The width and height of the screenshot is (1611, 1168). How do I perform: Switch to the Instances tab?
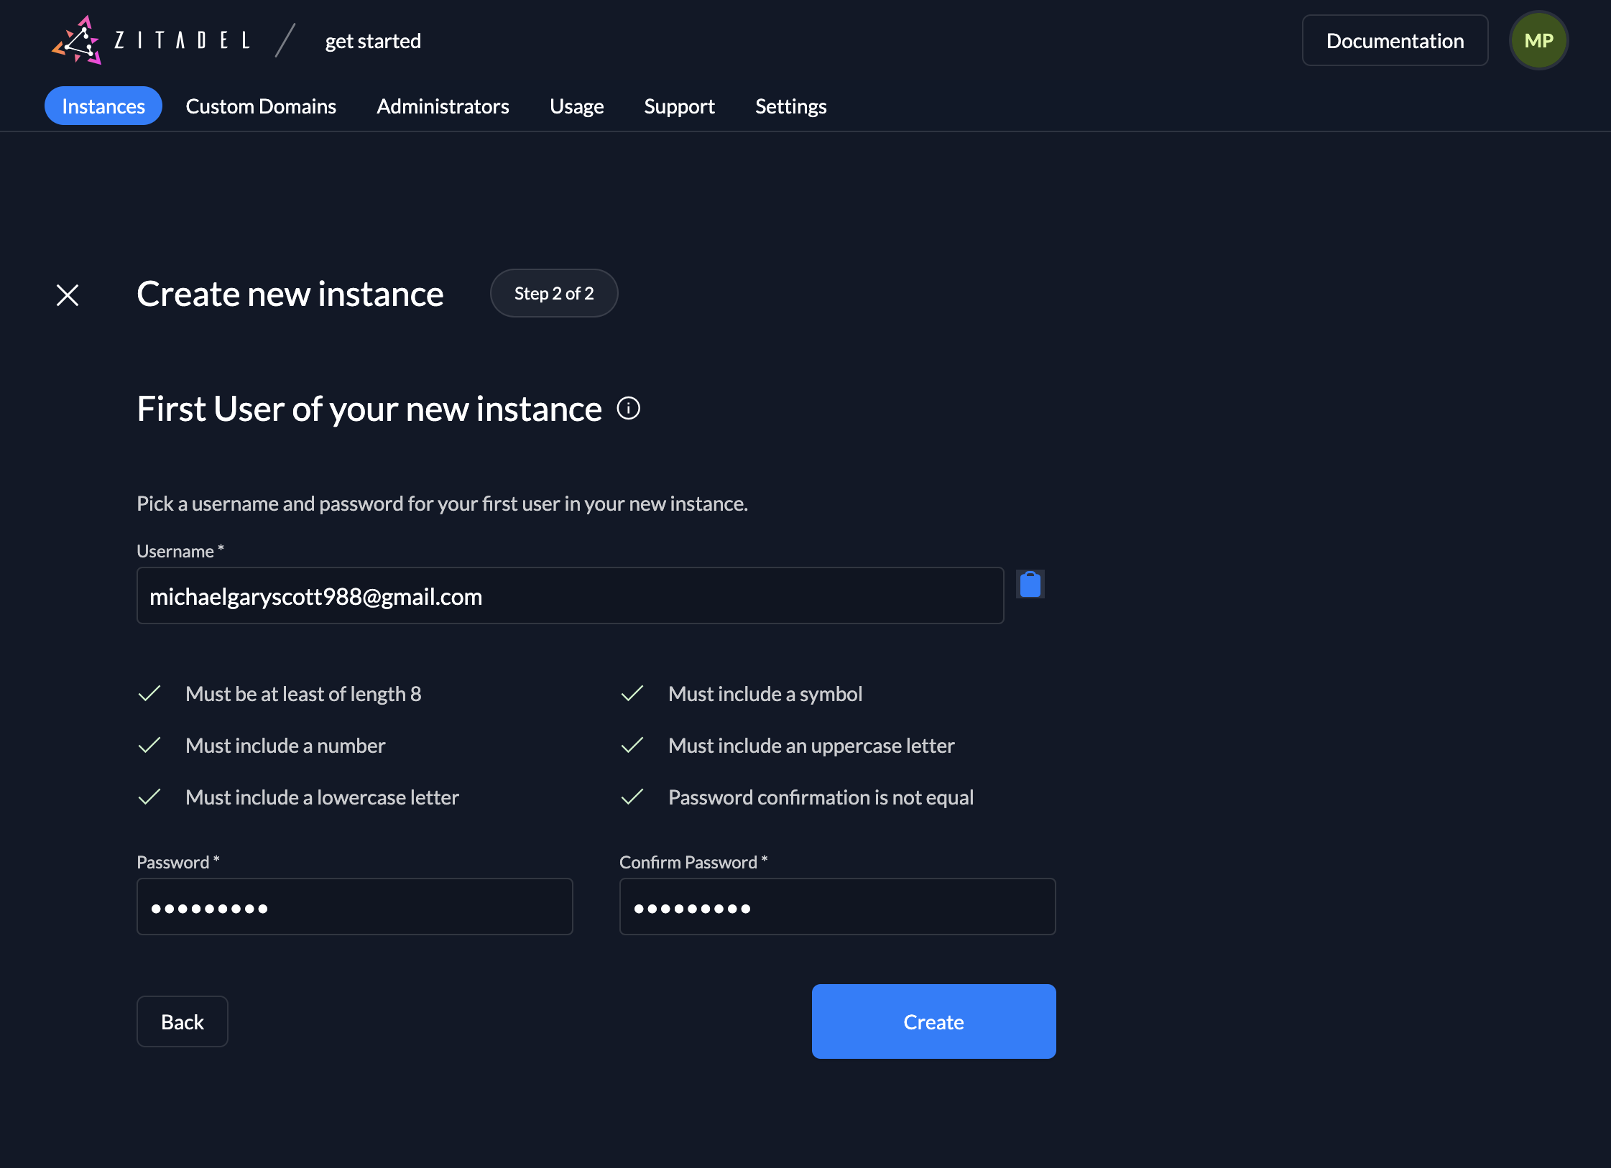point(103,106)
